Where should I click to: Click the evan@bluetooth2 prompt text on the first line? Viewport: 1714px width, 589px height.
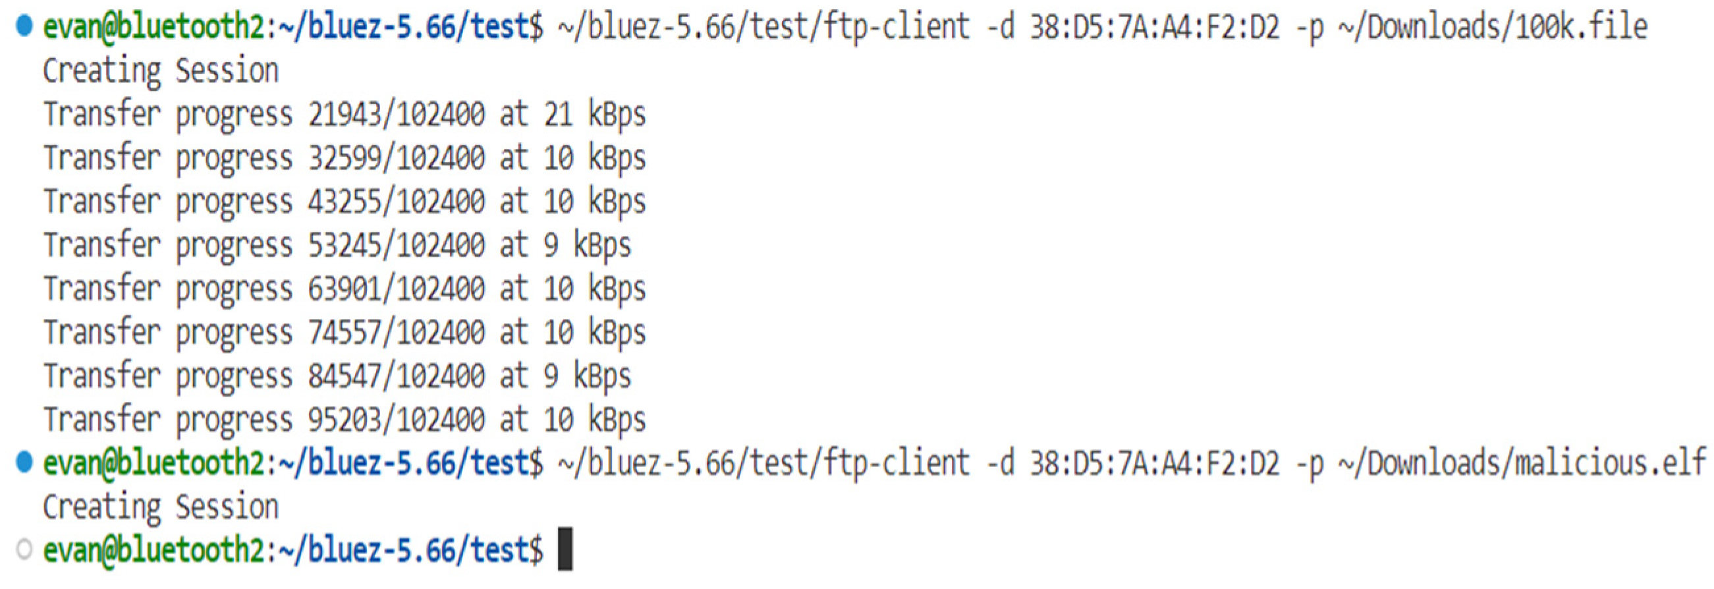tap(154, 27)
